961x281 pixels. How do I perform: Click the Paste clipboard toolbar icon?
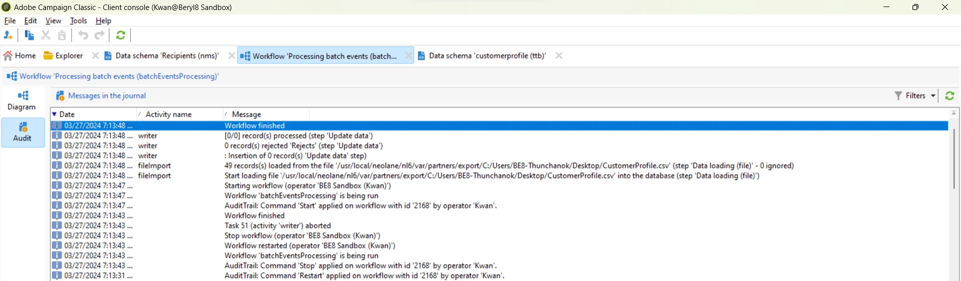[62, 35]
